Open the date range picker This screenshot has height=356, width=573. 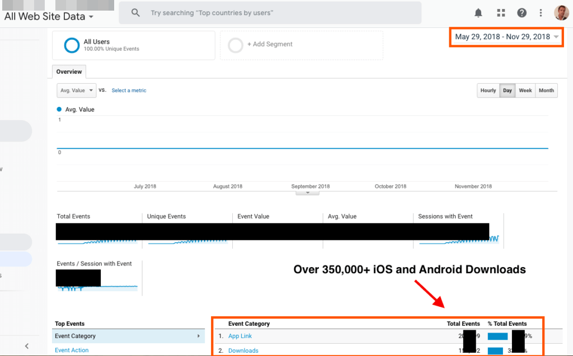tap(506, 36)
